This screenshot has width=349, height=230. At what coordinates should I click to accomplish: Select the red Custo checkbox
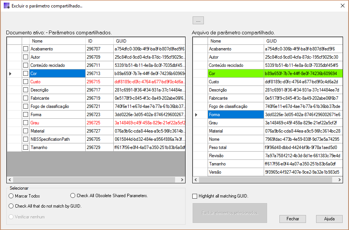[x=25, y=82]
